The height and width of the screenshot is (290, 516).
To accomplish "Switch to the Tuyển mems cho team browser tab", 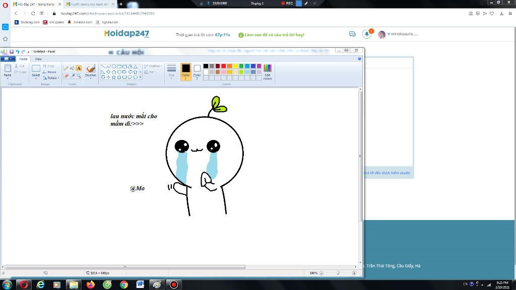I will (x=90, y=4).
